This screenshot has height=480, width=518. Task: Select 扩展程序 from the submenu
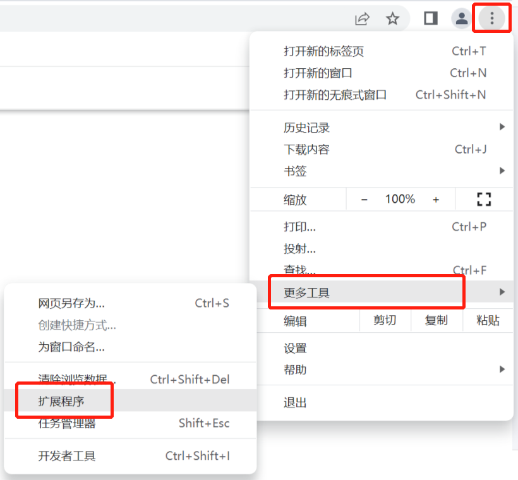[61, 401]
